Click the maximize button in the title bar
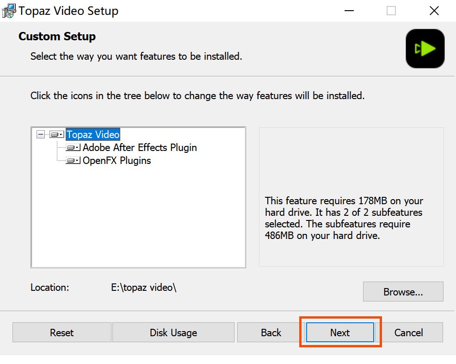Viewport: 456px width, 364px height. click(391, 11)
